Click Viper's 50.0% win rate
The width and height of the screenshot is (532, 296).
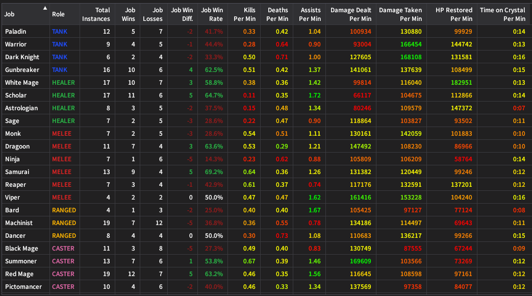[214, 198]
